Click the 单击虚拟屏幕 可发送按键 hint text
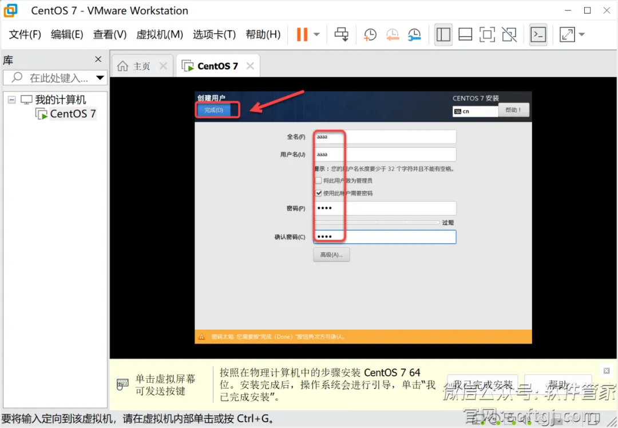Viewport: 618px width, 428px height. 165,385
